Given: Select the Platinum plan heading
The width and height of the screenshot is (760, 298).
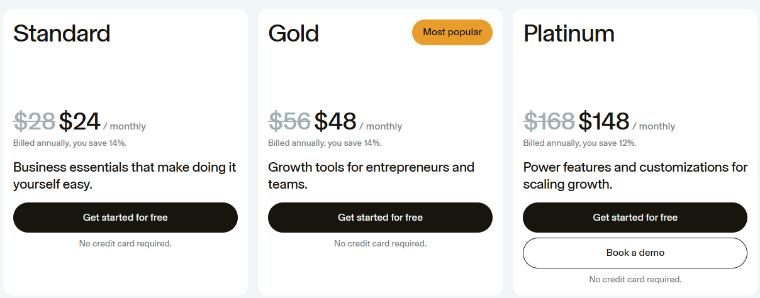Looking at the screenshot, I should point(569,33).
